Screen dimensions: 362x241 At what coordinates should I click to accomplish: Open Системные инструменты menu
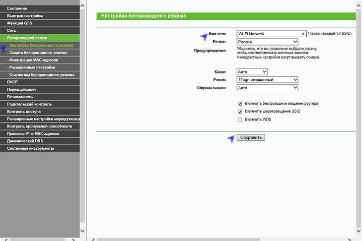coord(40,148)
